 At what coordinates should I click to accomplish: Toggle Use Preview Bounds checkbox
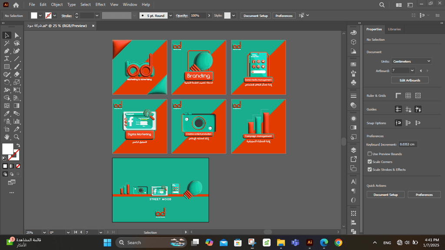point(369,154)
